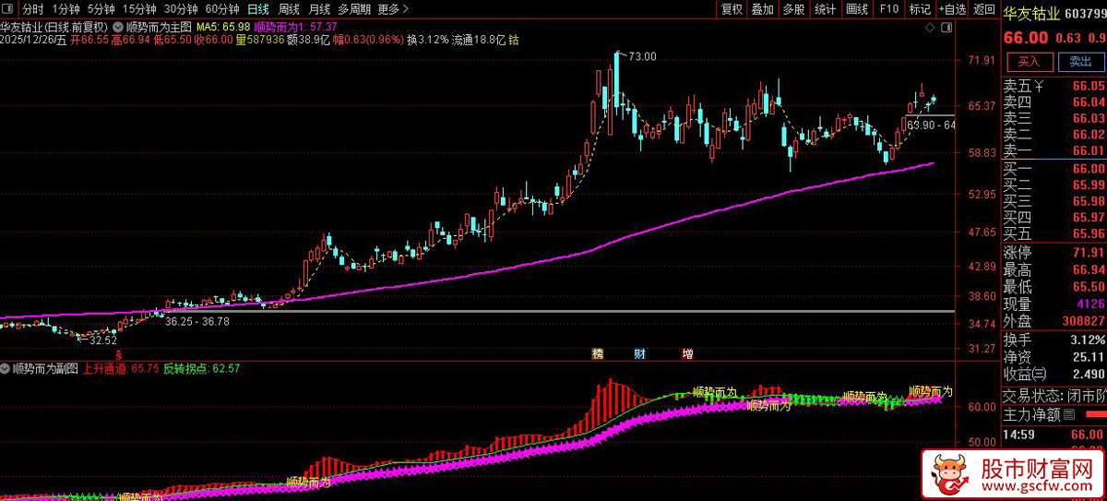Click the 买入 buy button
The height and width of the screenshot is (501, 1107).
coord(1029,62)
